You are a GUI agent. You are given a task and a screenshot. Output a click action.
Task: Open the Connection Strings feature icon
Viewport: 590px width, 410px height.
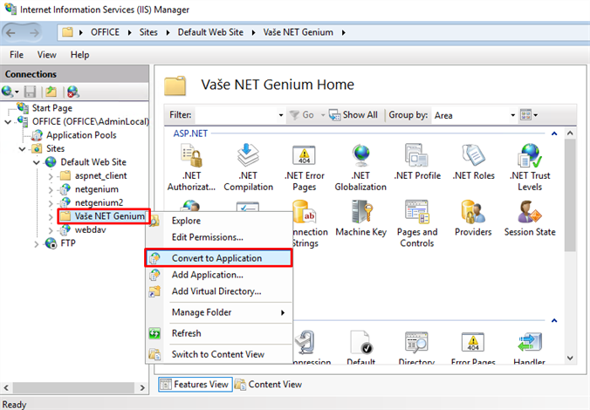coord(304,212)
